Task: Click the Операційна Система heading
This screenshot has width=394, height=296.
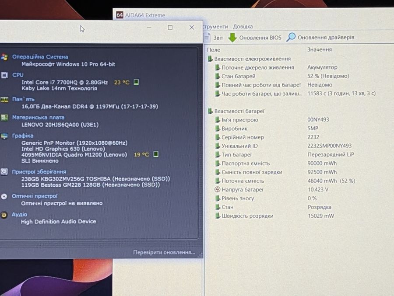Action: (40, 57)
